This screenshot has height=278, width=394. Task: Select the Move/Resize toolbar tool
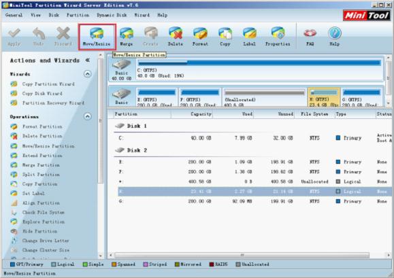(97, 37)
